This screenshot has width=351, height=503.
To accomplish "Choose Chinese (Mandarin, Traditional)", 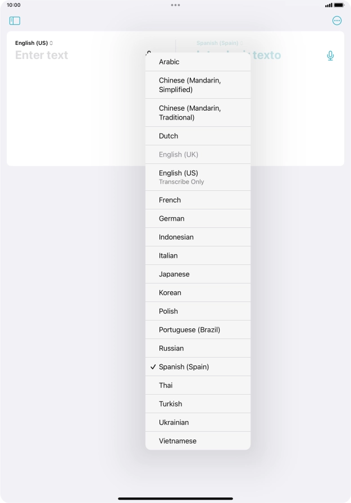I will tap(198, 113).
